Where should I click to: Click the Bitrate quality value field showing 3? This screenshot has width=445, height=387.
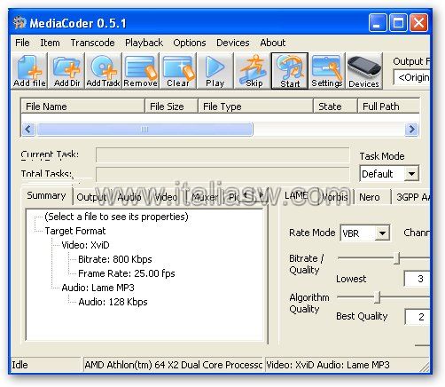[x=417, y=279]
